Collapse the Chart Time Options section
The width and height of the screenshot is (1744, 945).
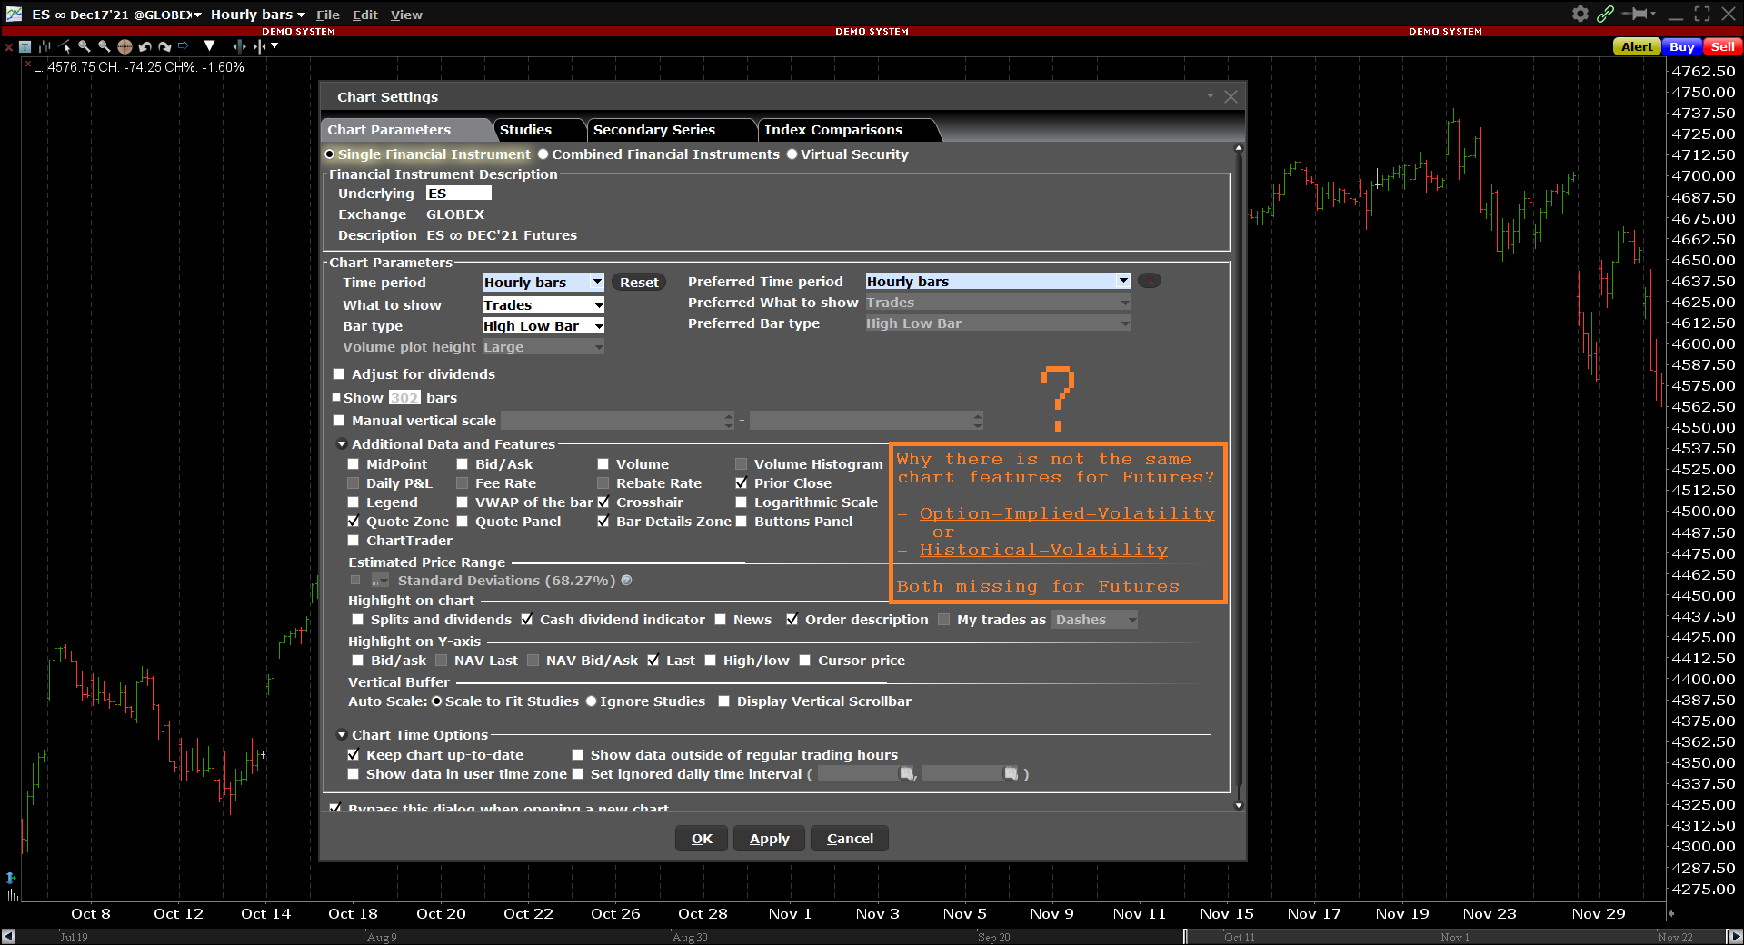(x=342, y=734)
